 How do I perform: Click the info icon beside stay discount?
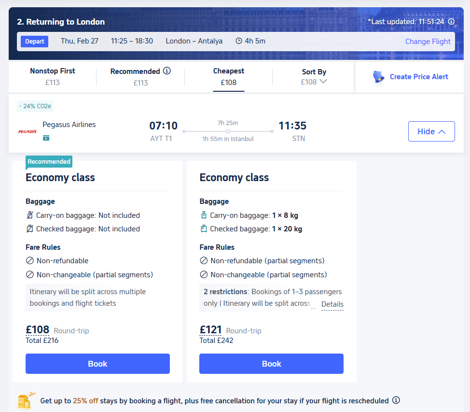tap(396, 400)
